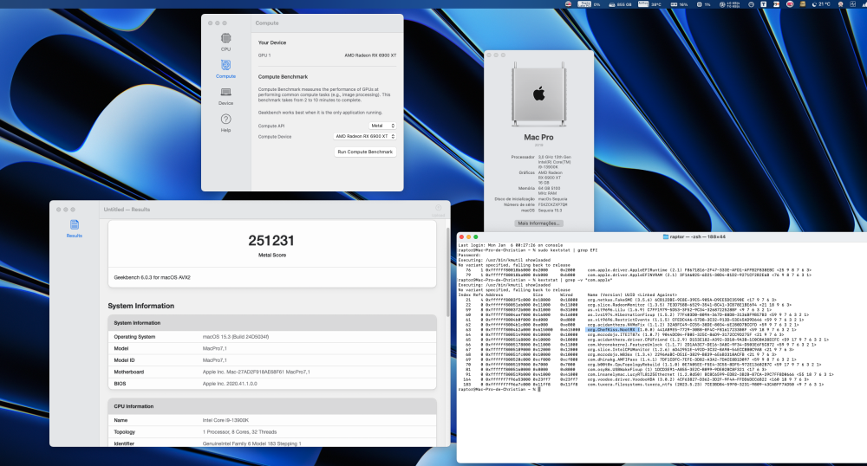The height and width of the screenshot is (466, 867).
Task: Close the Terminal window with red button
Action: point(462,236)
